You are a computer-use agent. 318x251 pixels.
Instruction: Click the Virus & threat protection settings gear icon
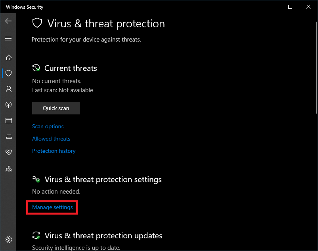[36, 179]
